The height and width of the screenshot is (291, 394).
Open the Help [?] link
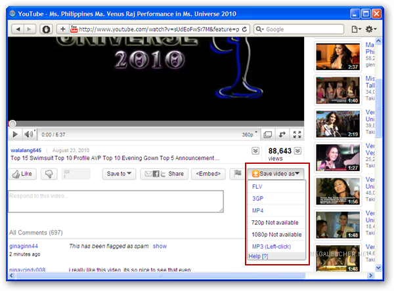click(258, 256)
